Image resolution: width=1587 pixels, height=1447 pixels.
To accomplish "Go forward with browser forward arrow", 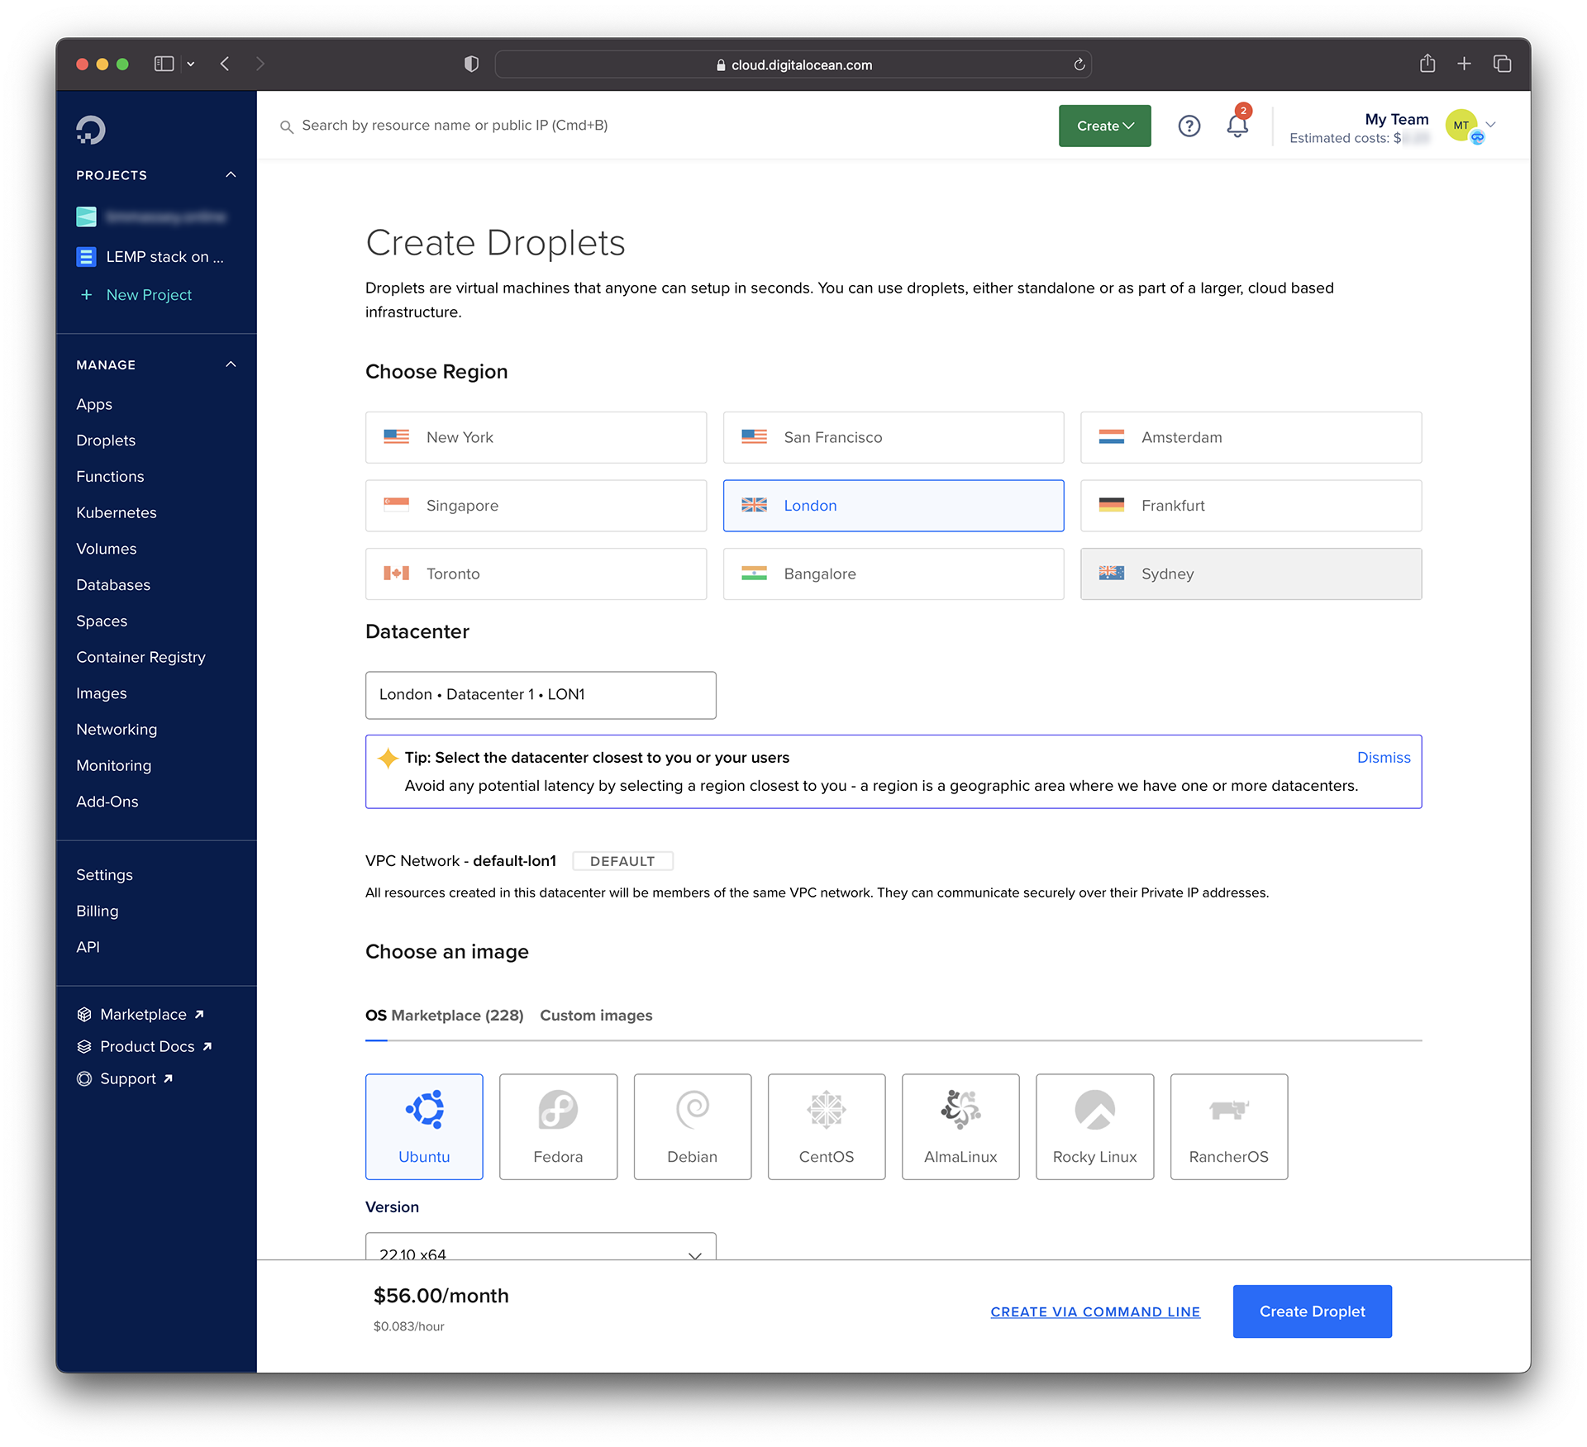I will coord(260,64).
